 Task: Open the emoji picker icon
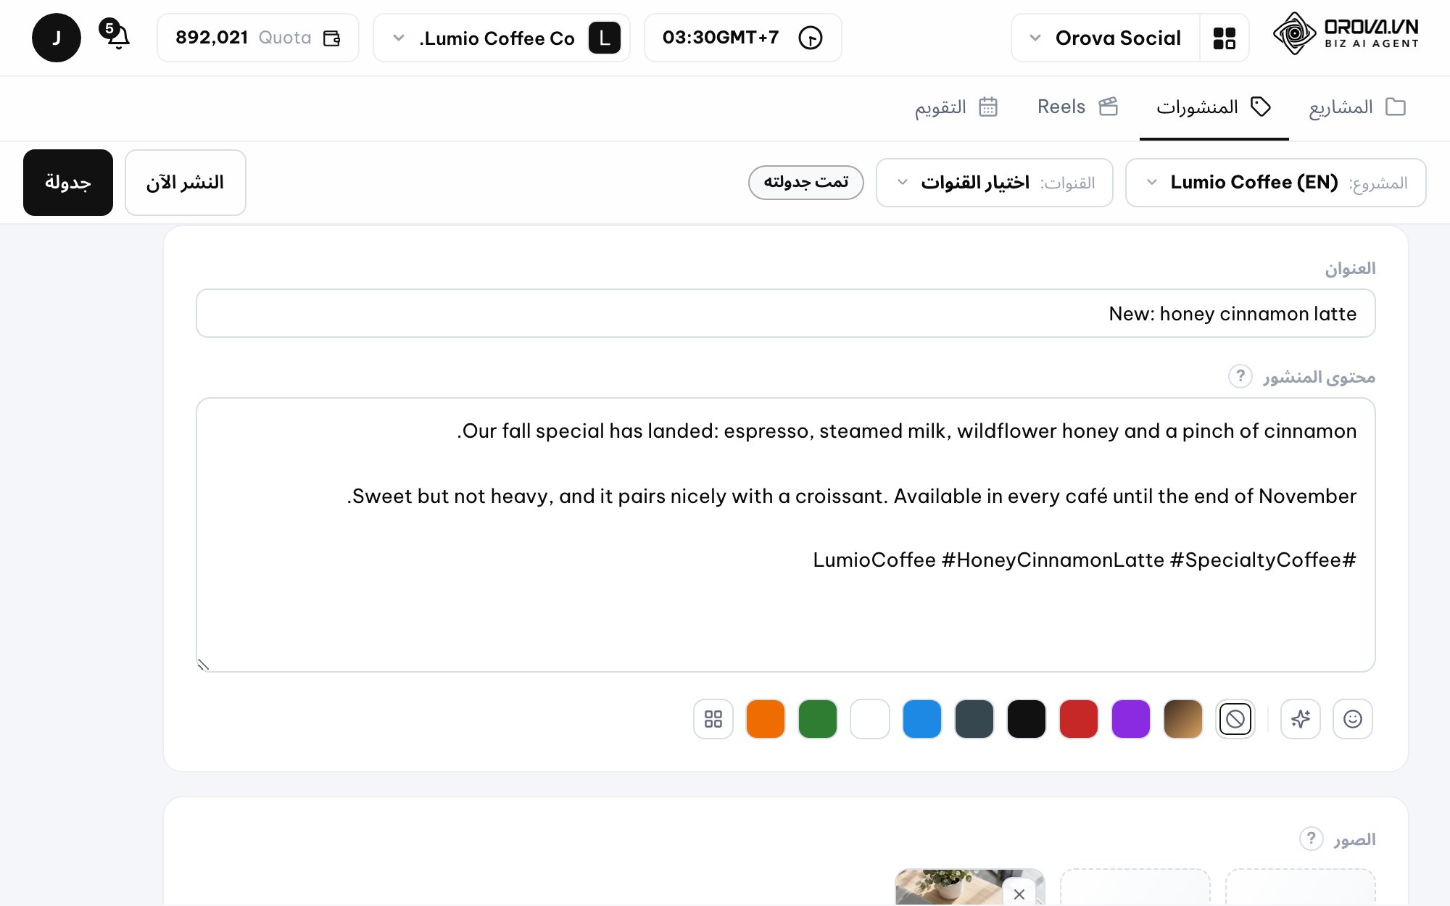click(x=1353, y=719)
